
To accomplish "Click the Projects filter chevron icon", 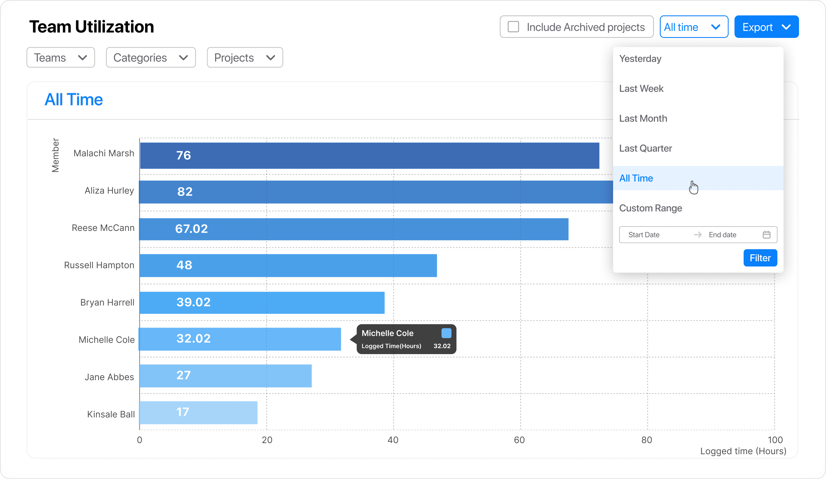I will 270,58.
